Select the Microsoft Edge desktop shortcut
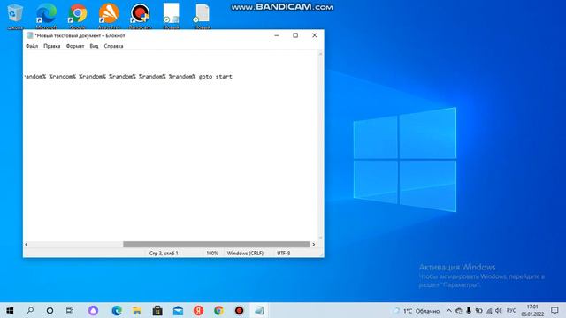The height and width of the screenshot is (318, 566). point(46,16)
